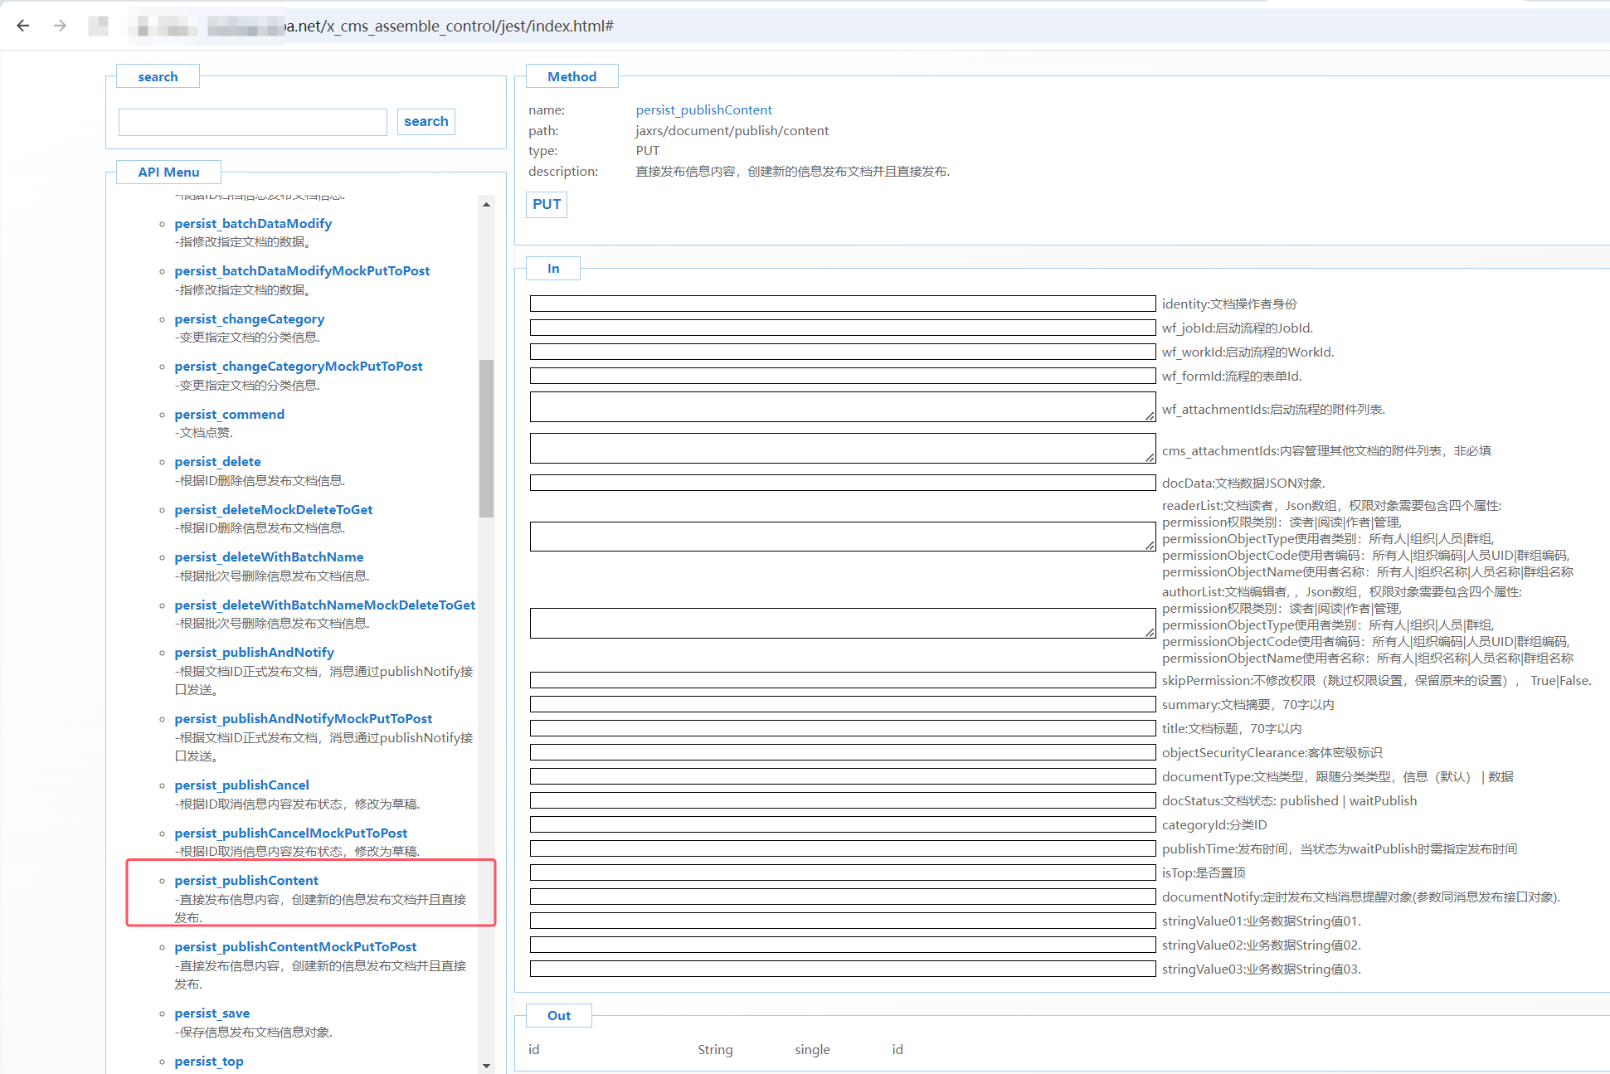Focus the API search text field
The width and height of the screenshot is (1610, 1074).
pos(252,122)
